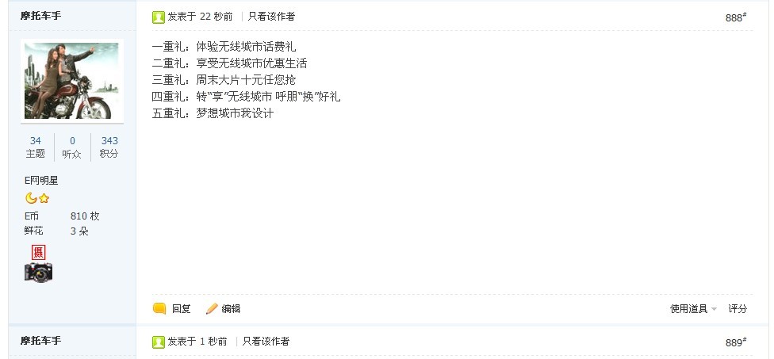Image resolution: width=774 pixels, height=359 pixels.
Task: Click the red 摄 medal icon
Action: click(39, 252)
